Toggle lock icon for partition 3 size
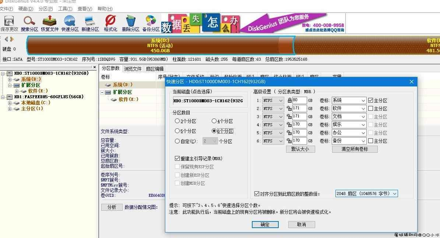 click(x=289, y=117)
